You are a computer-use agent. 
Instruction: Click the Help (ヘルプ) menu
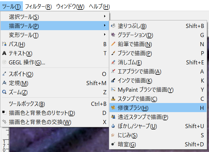[99, 6]
